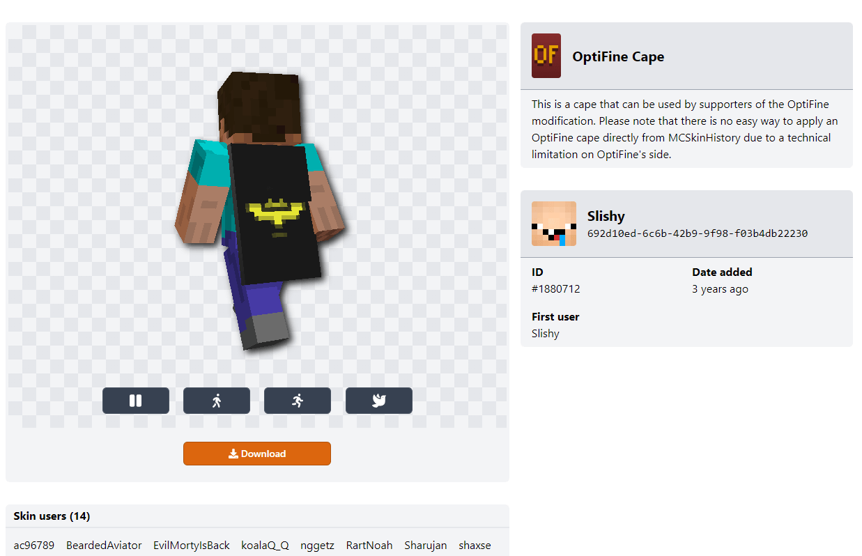
Task: Click the Slishy first user link
Action: click(545, 333)
